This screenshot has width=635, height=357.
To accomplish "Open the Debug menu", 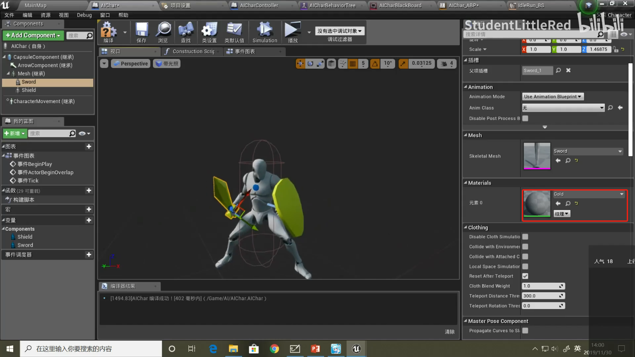I will click(x=84, y=15).
